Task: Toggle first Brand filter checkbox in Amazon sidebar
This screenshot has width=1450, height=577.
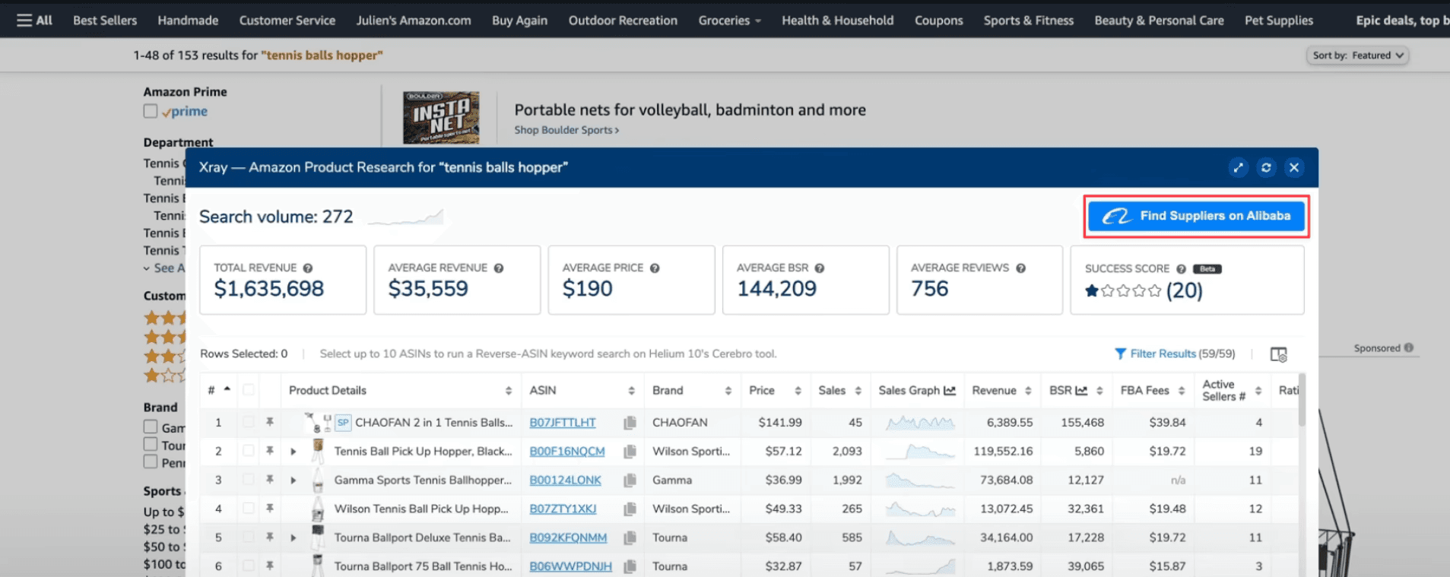Action: (151, 427)
